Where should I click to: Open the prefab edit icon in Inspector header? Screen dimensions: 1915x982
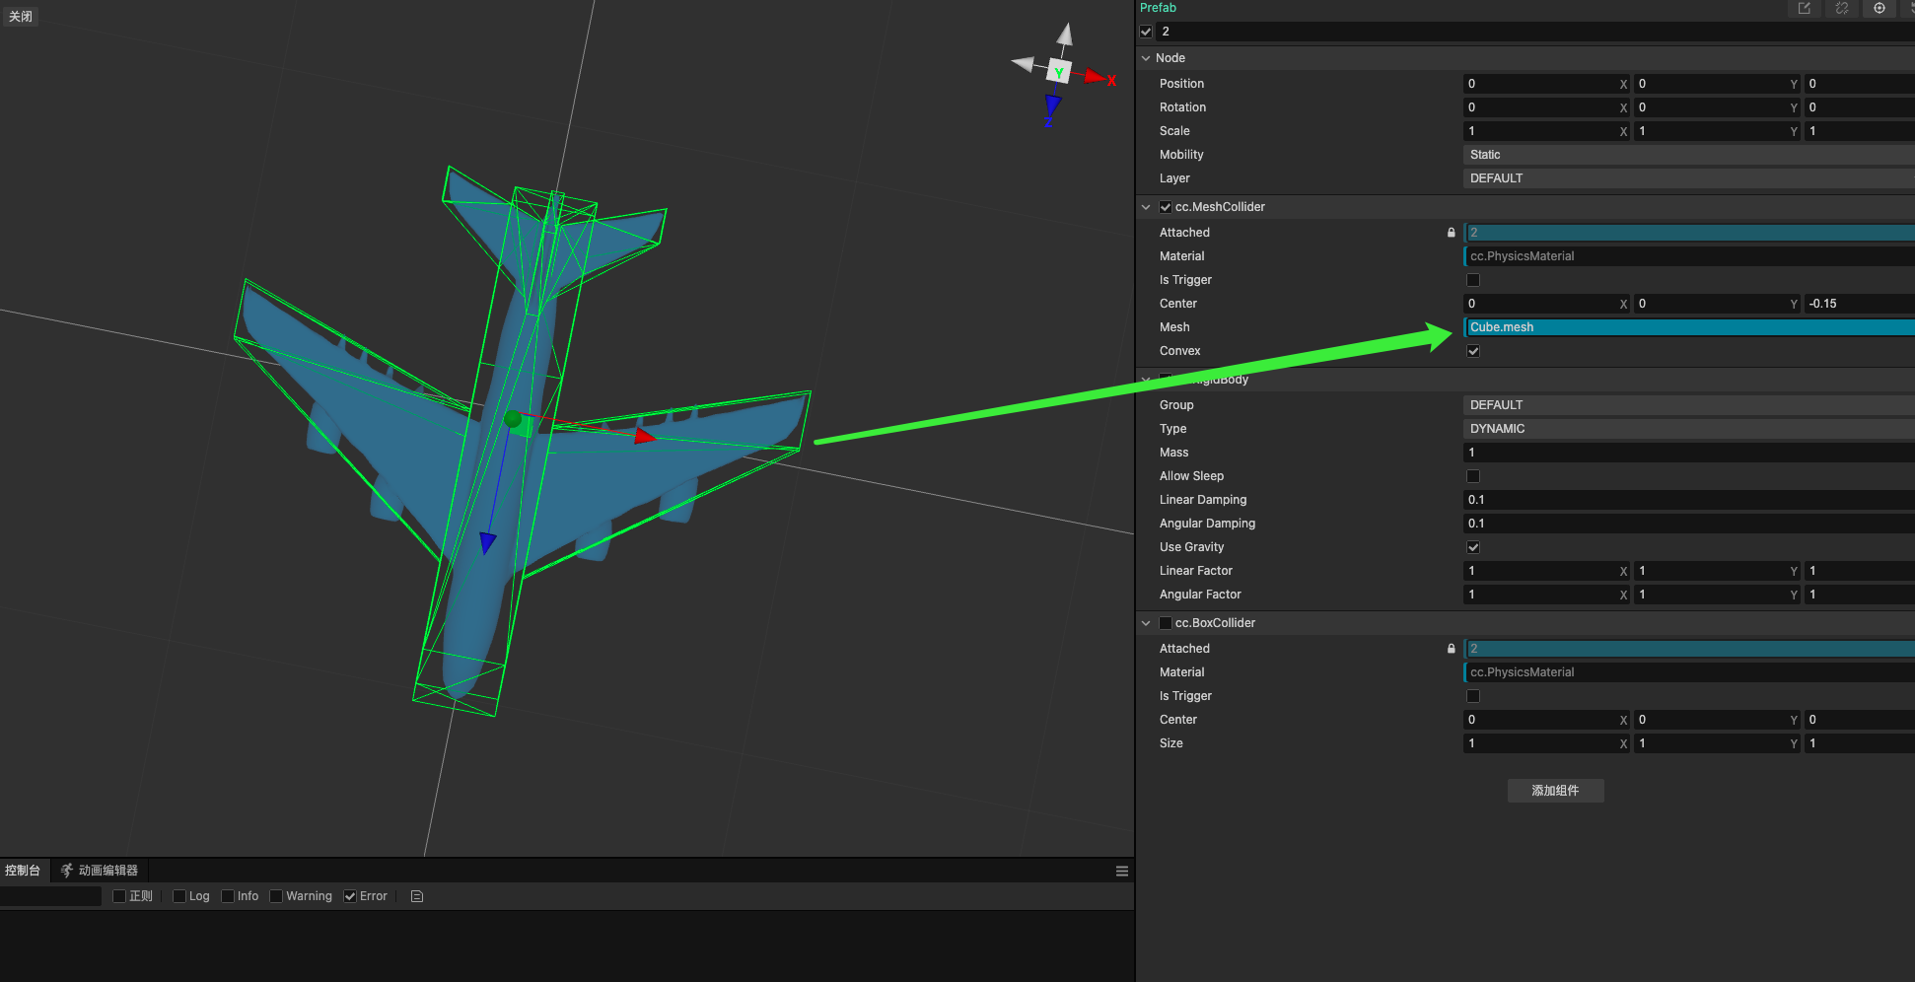pos(1805,9)
